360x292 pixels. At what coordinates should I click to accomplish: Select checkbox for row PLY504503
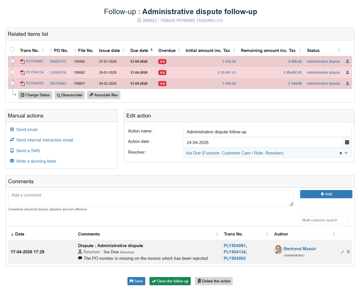[12, 83]
